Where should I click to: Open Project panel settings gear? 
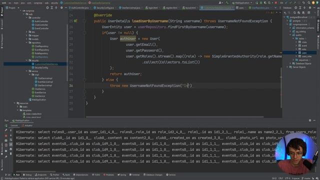click(x=61, y=8)
